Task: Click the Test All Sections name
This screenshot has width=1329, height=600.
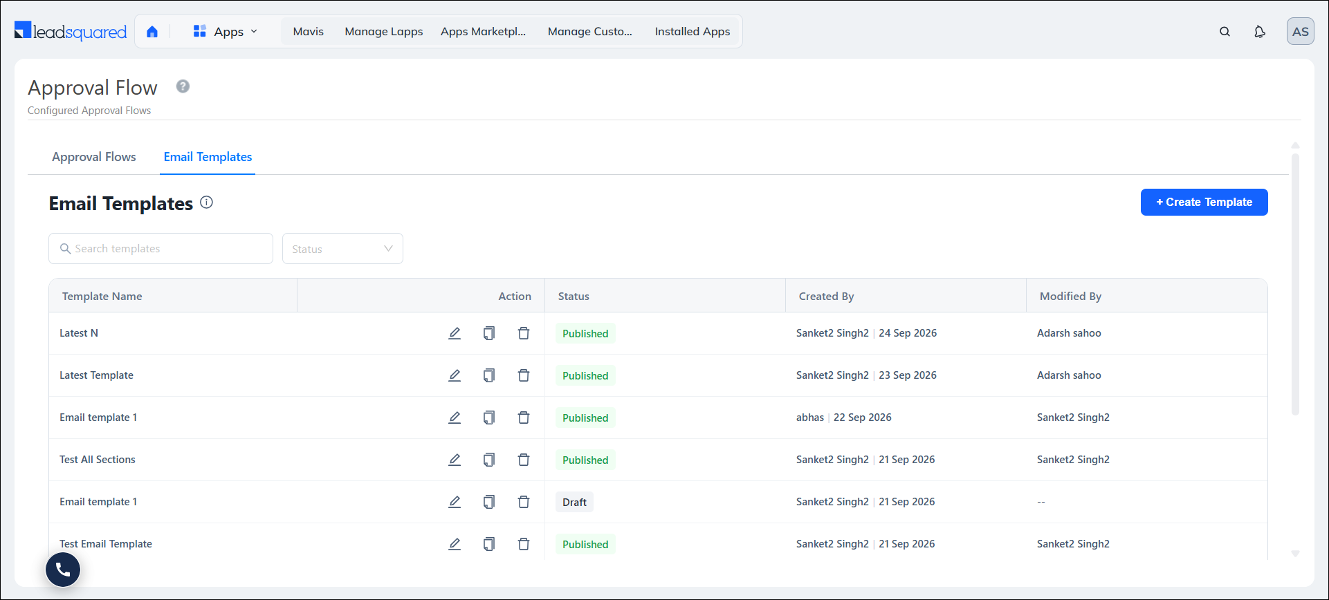Action: click(98, 460)
